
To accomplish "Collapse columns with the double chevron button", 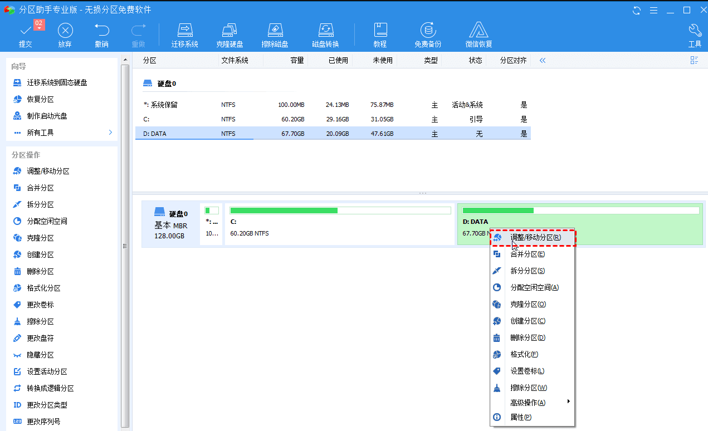I will (542, 60).
